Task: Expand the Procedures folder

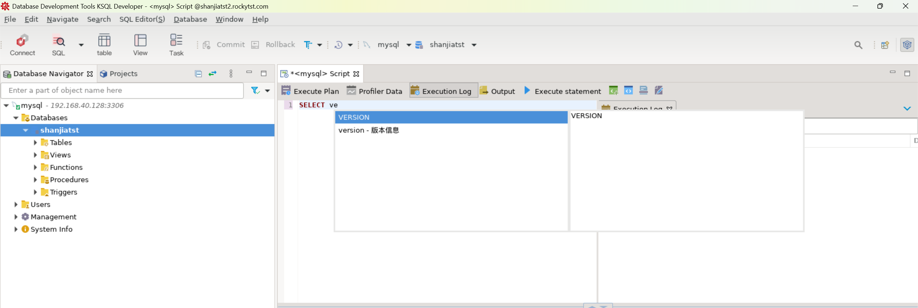Action: [x=35, y=179]
